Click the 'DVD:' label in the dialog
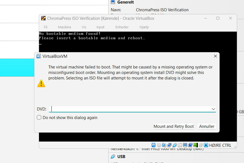The height and width of the screenshot is (163, 244). 41,109
